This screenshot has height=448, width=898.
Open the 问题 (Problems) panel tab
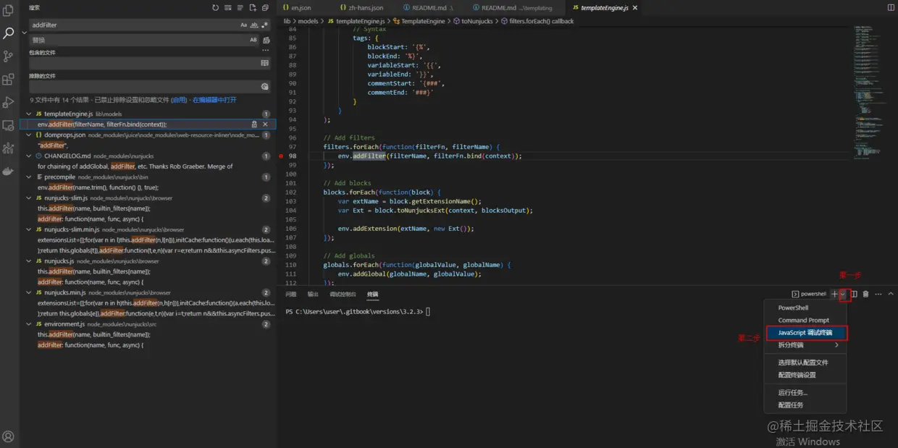pyautogui.click(x=290, y=294)
